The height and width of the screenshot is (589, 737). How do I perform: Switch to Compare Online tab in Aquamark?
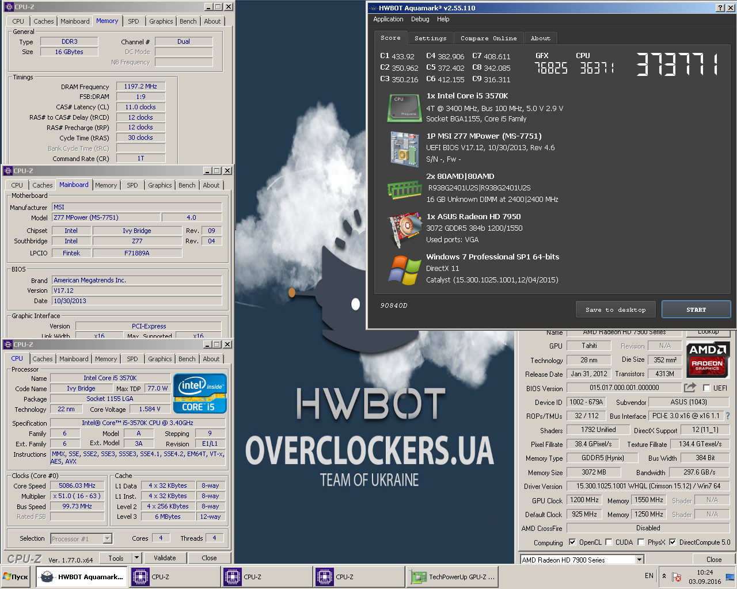[x=488, y=38]
